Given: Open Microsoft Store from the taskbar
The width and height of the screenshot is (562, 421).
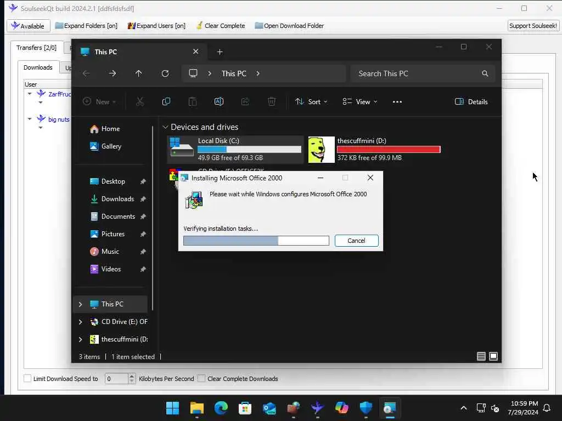Looking at the screenshot, I should tap(245, 408).
